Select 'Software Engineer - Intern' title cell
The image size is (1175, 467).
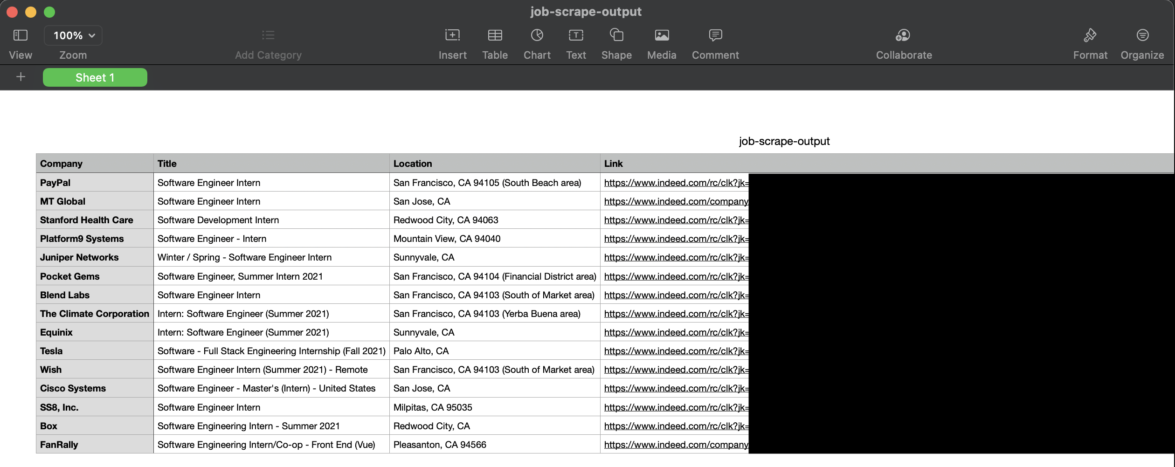tap(271, 239)
